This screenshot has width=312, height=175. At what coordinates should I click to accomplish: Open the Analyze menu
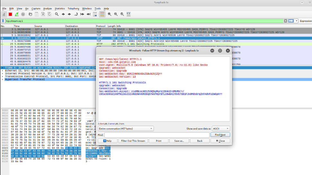point(47,8)
